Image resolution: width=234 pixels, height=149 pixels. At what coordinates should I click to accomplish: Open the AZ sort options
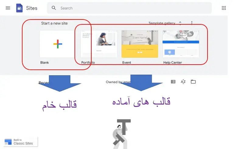[x=183, y=82]
